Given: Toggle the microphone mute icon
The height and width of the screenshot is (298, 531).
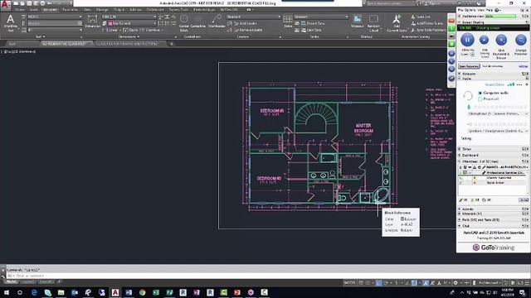Looking at the screenshot, I should (469, 107).
